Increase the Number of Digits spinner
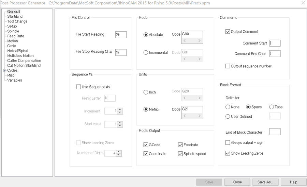The height and width of the screenshot is (187, 307). 119,152
